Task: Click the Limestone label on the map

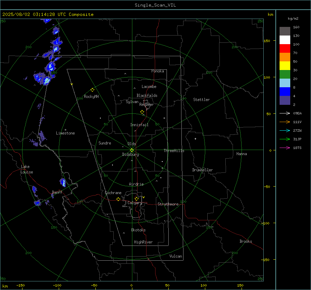Action: tap(65, 133)
